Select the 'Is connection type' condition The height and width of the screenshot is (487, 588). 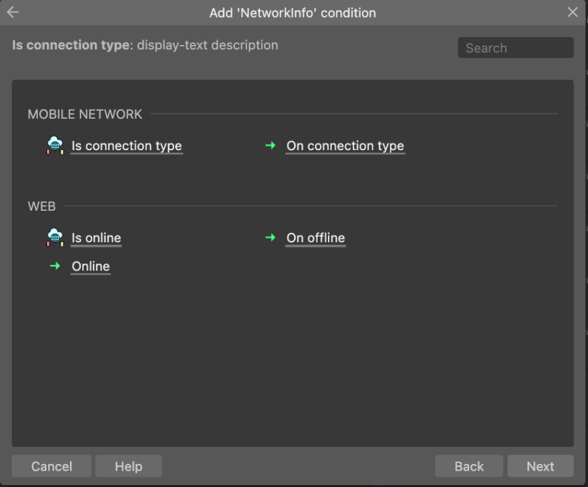point(127,146)
